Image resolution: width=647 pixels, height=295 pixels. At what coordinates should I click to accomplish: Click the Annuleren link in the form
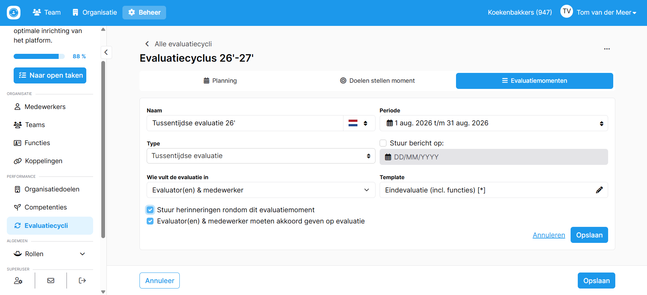[x=549, y=235]
